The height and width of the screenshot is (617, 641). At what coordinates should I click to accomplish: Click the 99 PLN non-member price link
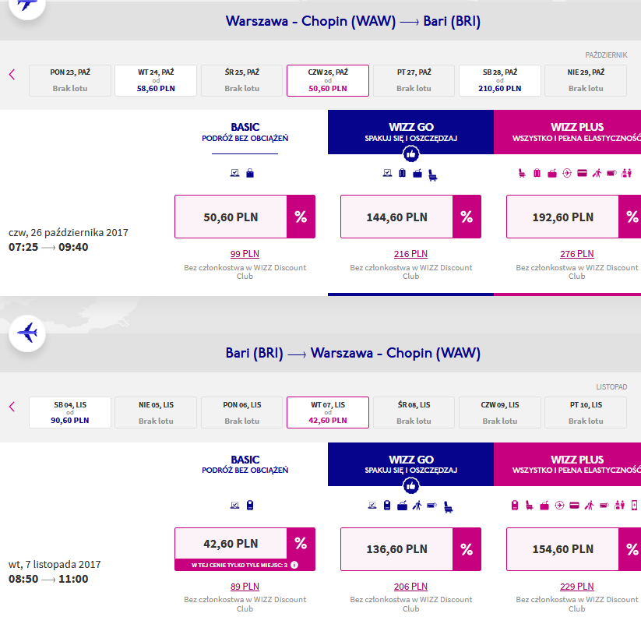[245, 254]
